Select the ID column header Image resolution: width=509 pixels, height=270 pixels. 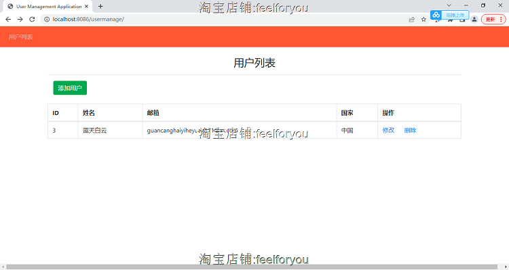[x=63, y=112]
